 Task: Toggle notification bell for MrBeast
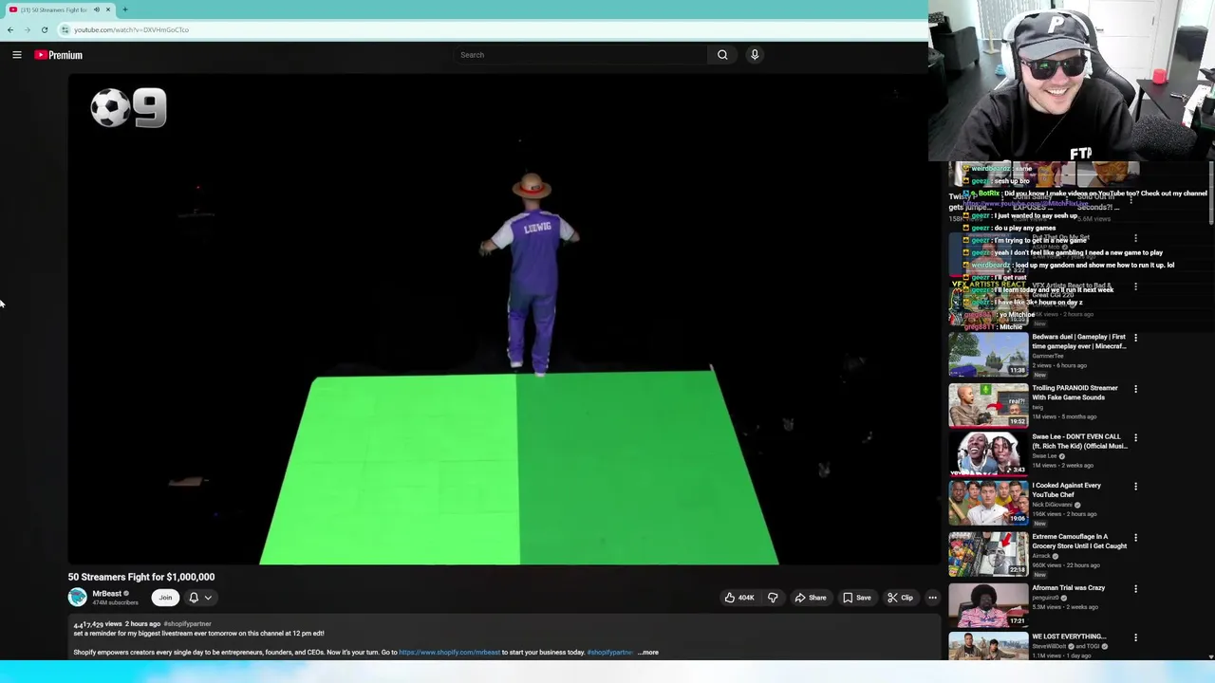[194, 598]
